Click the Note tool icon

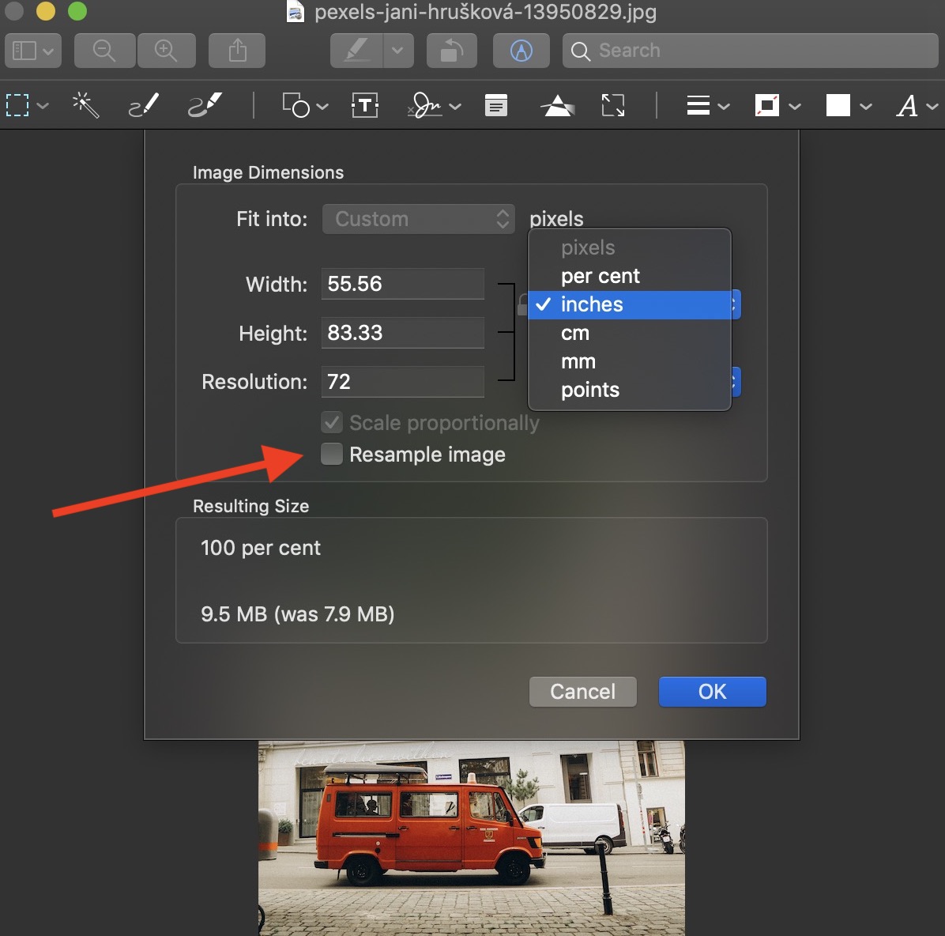coord(496,106)
